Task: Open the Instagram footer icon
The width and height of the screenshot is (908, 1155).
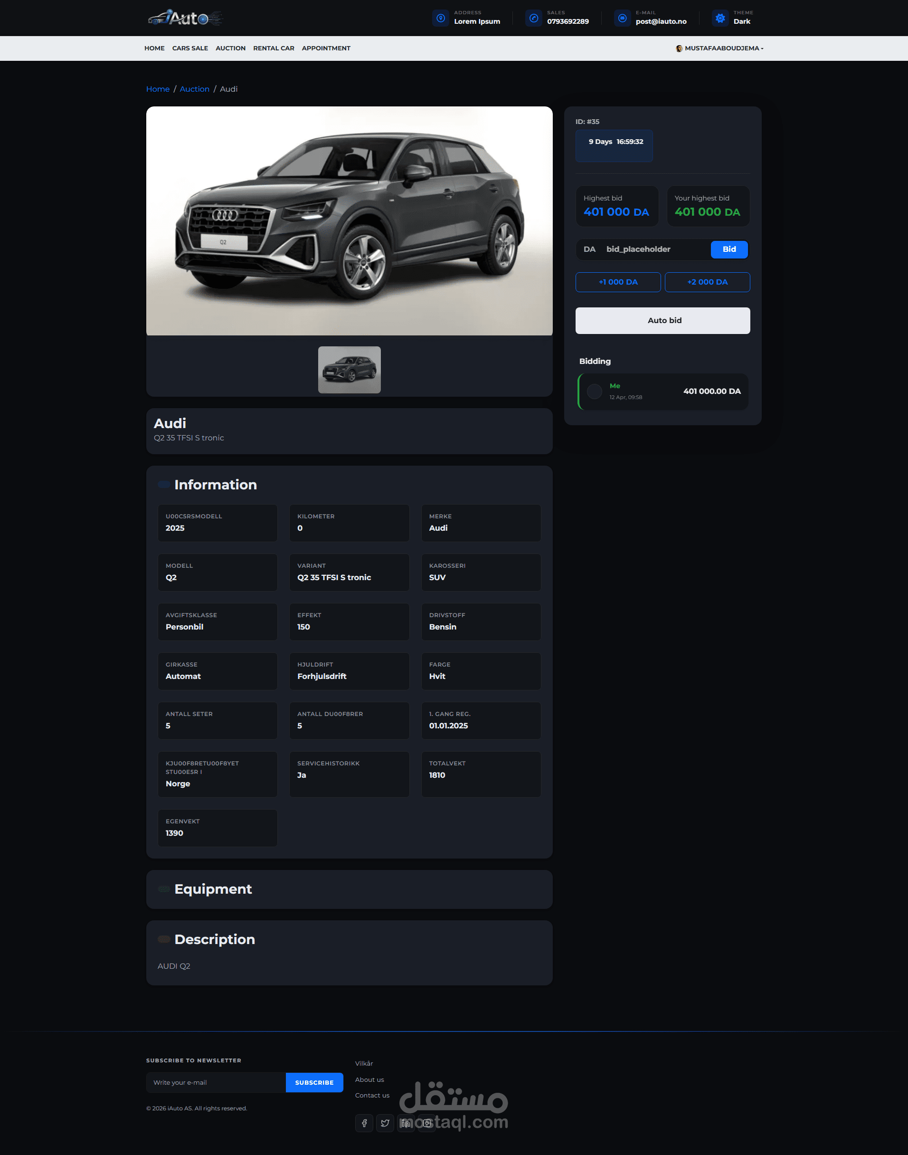Action: click(x=426, y=1123)
